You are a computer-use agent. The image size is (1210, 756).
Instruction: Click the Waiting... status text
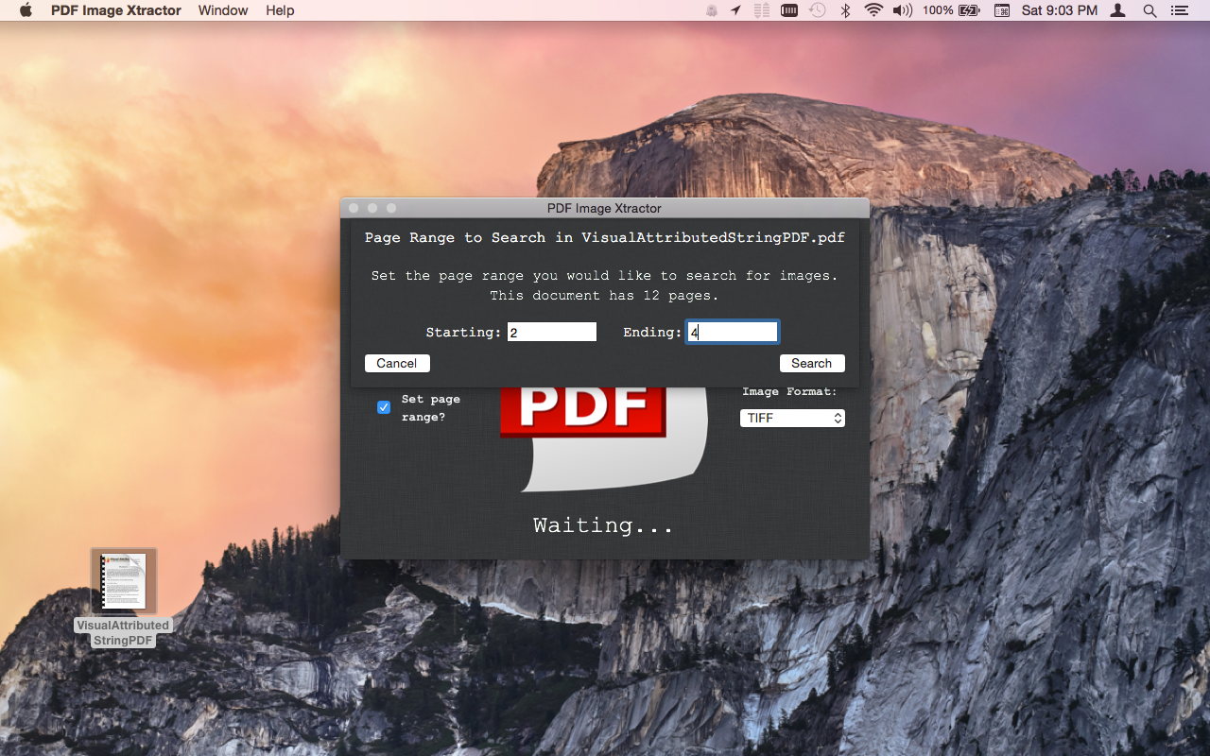604,525
